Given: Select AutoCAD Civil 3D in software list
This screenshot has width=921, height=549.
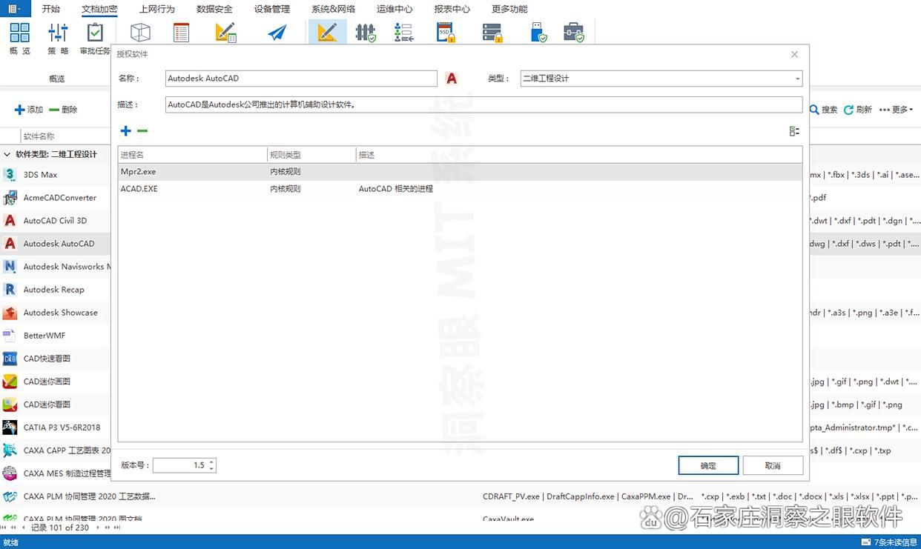Looking at the screenshot, I should pyautogui.click(x=55, y=221).
